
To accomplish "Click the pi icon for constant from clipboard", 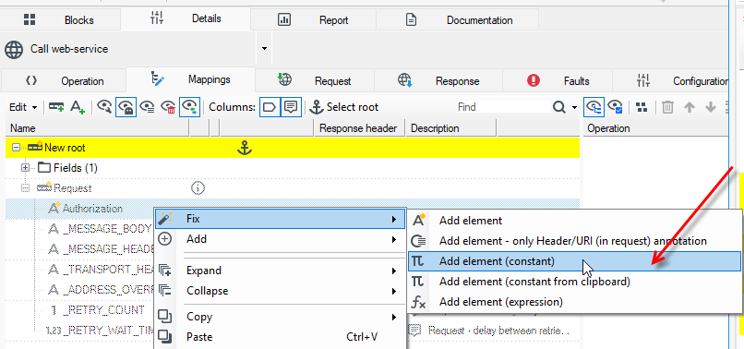I will click(x=418, y=282).
